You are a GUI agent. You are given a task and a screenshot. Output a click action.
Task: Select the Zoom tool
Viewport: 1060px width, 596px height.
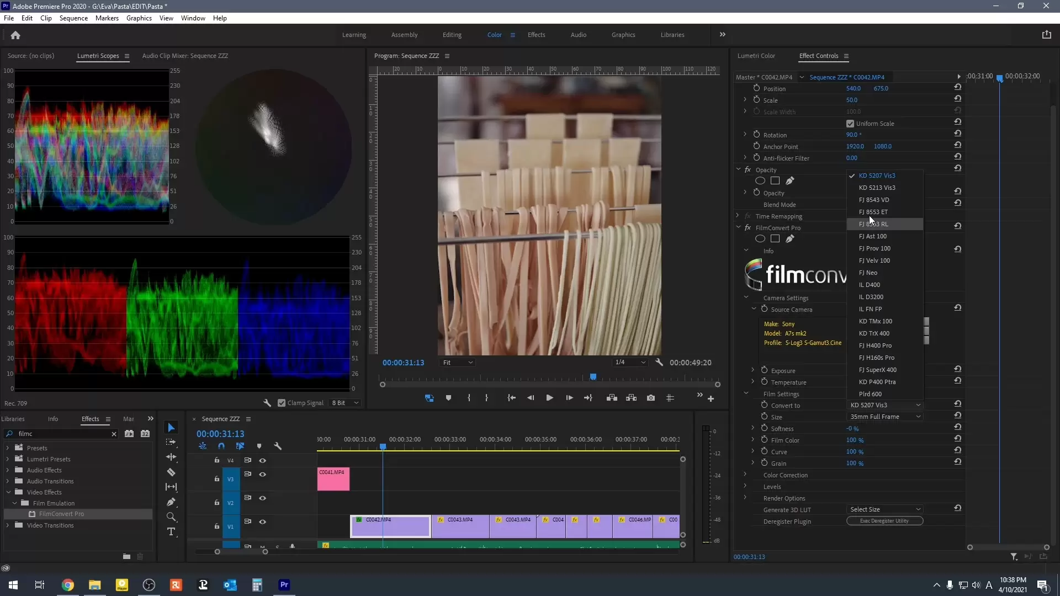point(171,517)
